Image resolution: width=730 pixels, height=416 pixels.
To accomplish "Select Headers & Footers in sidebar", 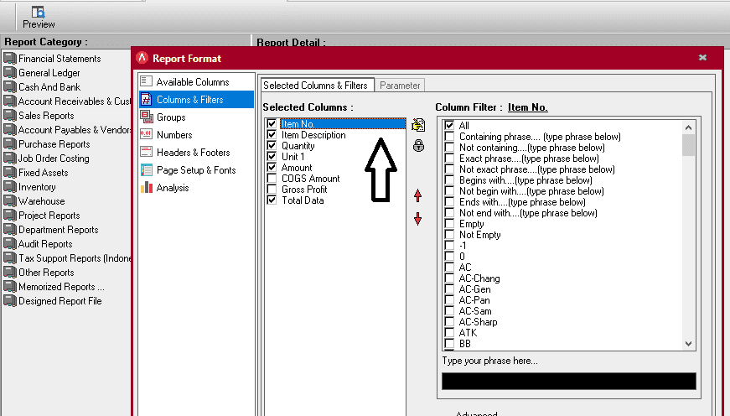I will [x=192, y=153].
